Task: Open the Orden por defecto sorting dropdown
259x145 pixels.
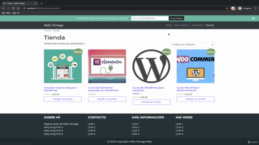Action: [x=193, y=45]
